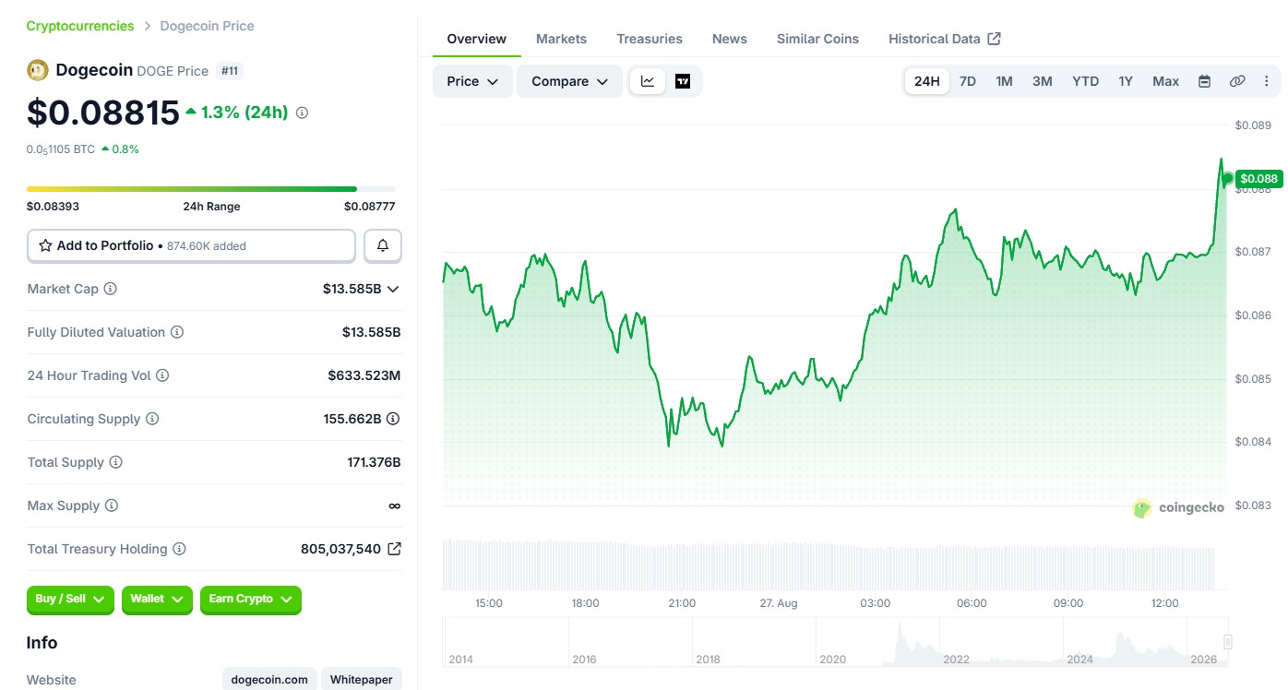Viewport: 1288px width, 690px height.
Task: Click the $0.08815 price value
Action: [x=103, y=113]
